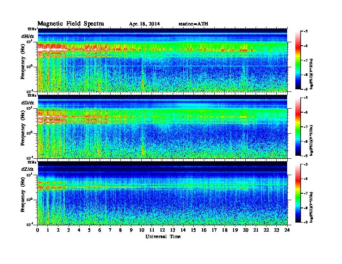Click hour "12" on the Universal Time axis
This screenshot has height=264, width=342.
[x=162, y=230]
